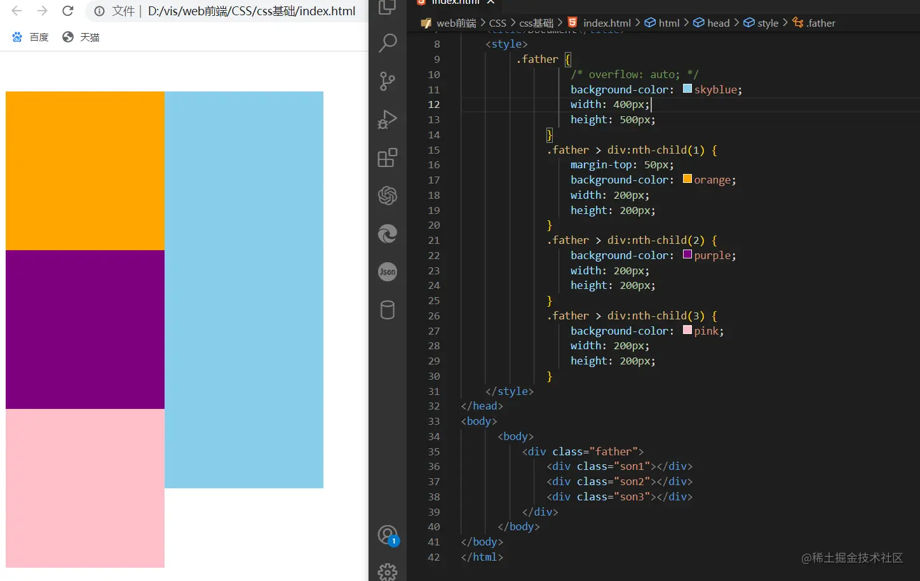Image resolution: width=920 pixels, height=581 pixels.
Task: Click the div class="son2" line
Action: click(619, 481)
